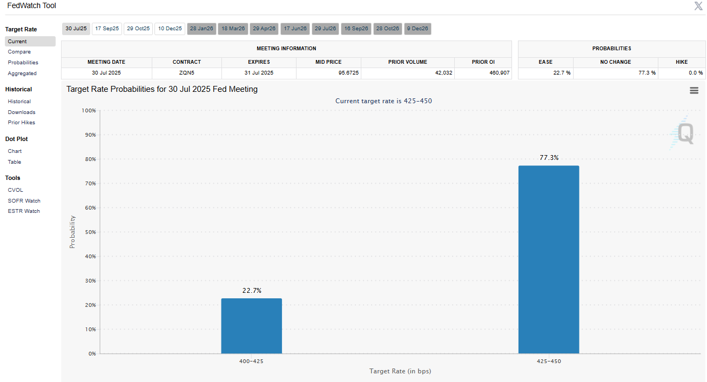
Task: Open the 9 Dec26 meeting tab
Action: [419, 29]
